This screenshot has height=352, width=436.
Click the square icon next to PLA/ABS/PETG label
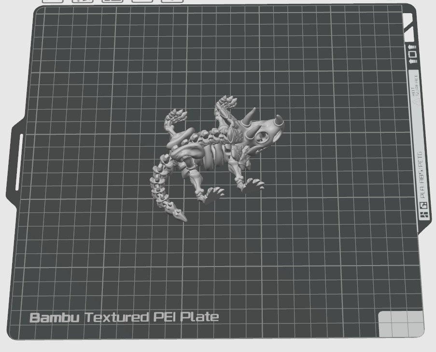pos(423,206)
